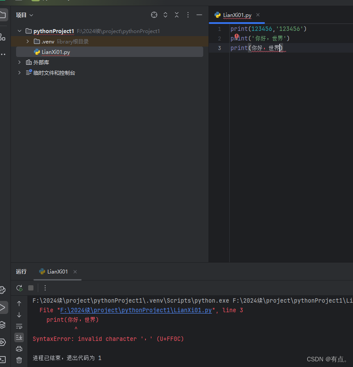Open the Run tool window icon
353x367 pixels.
point(3,307)
